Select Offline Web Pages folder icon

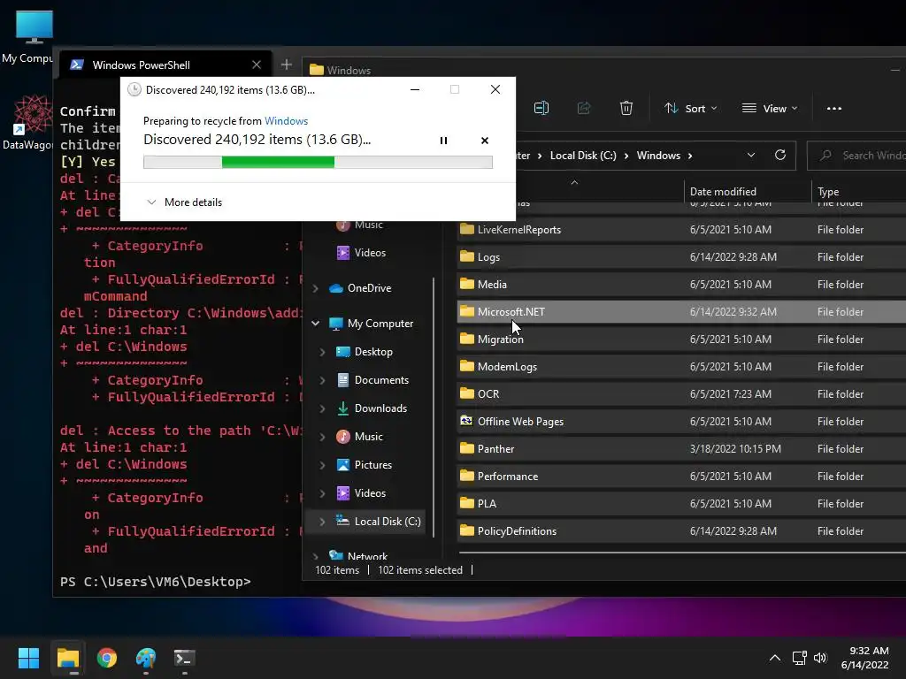pyautogui.click(x=467, y=420)
